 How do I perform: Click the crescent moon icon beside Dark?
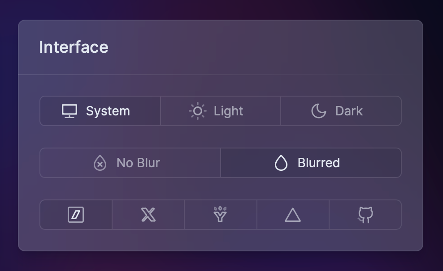pos(319,111)
